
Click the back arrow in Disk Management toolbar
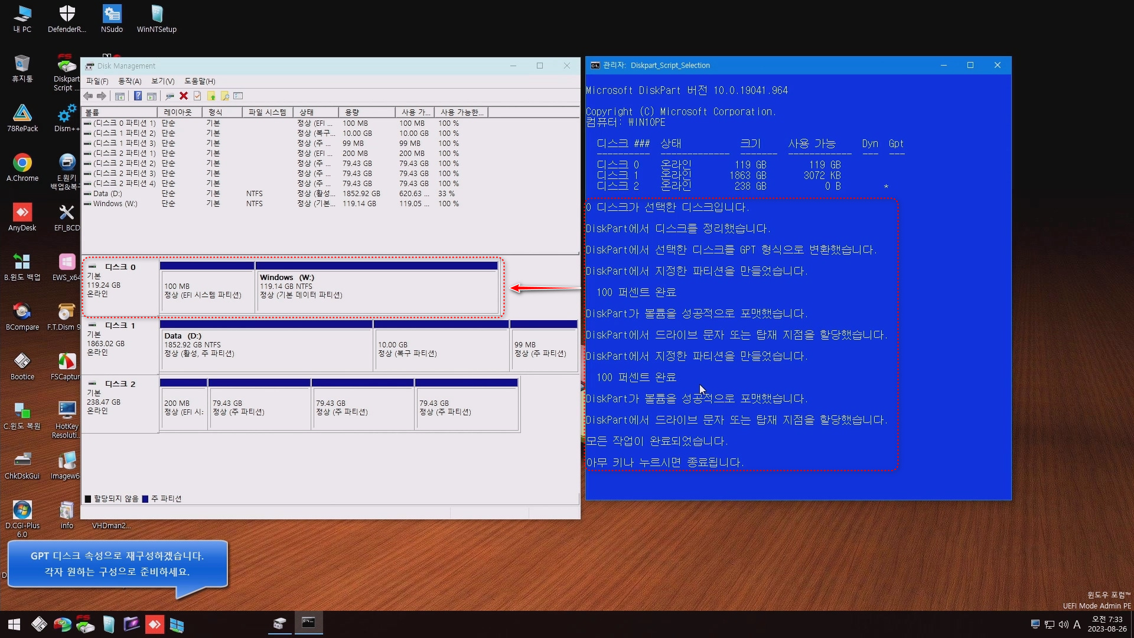tap(88, 96)
